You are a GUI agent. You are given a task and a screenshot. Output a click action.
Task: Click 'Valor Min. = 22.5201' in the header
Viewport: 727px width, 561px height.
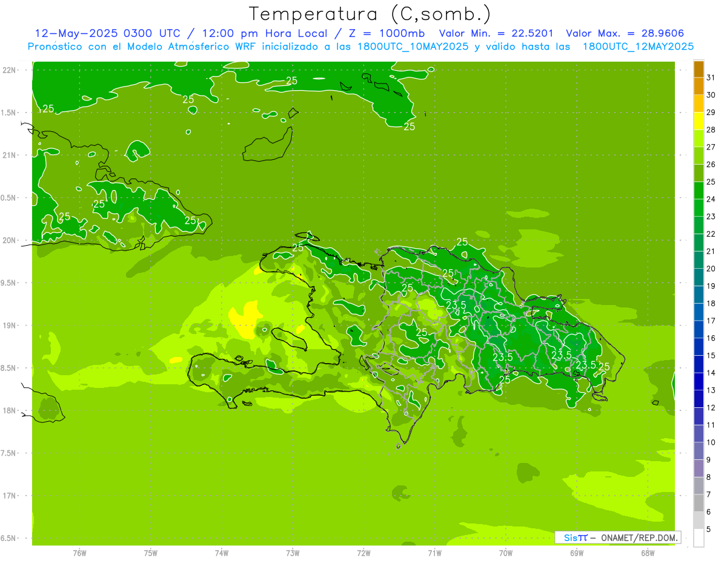[496, 33]
